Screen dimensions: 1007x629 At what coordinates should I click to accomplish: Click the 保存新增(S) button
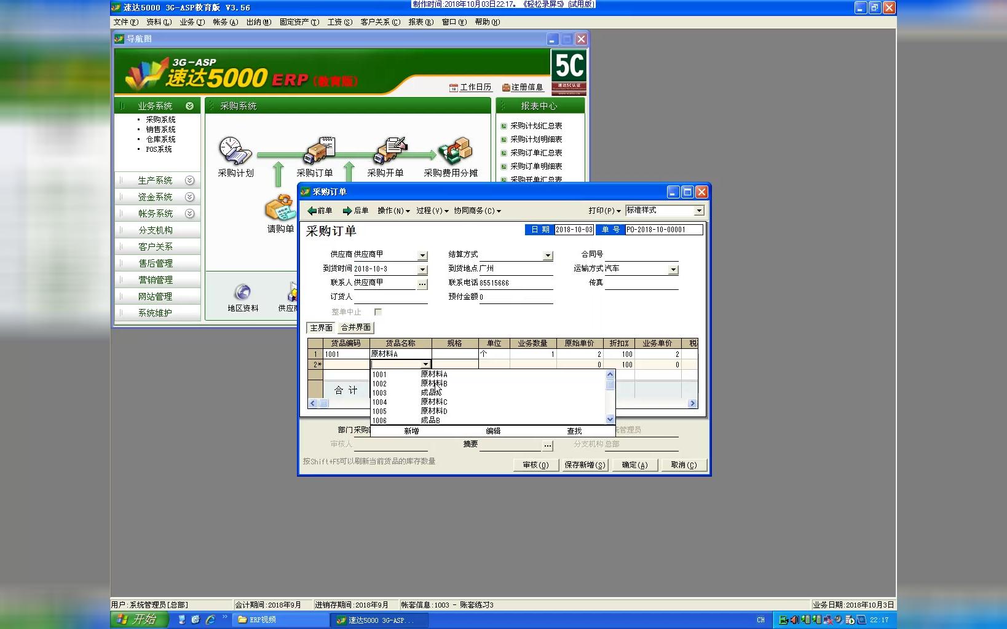(x=585, y=466)
